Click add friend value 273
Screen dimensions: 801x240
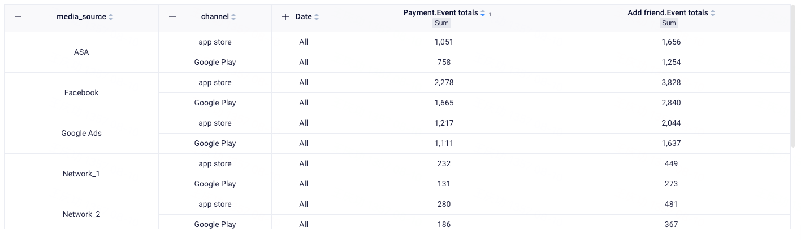671,184
